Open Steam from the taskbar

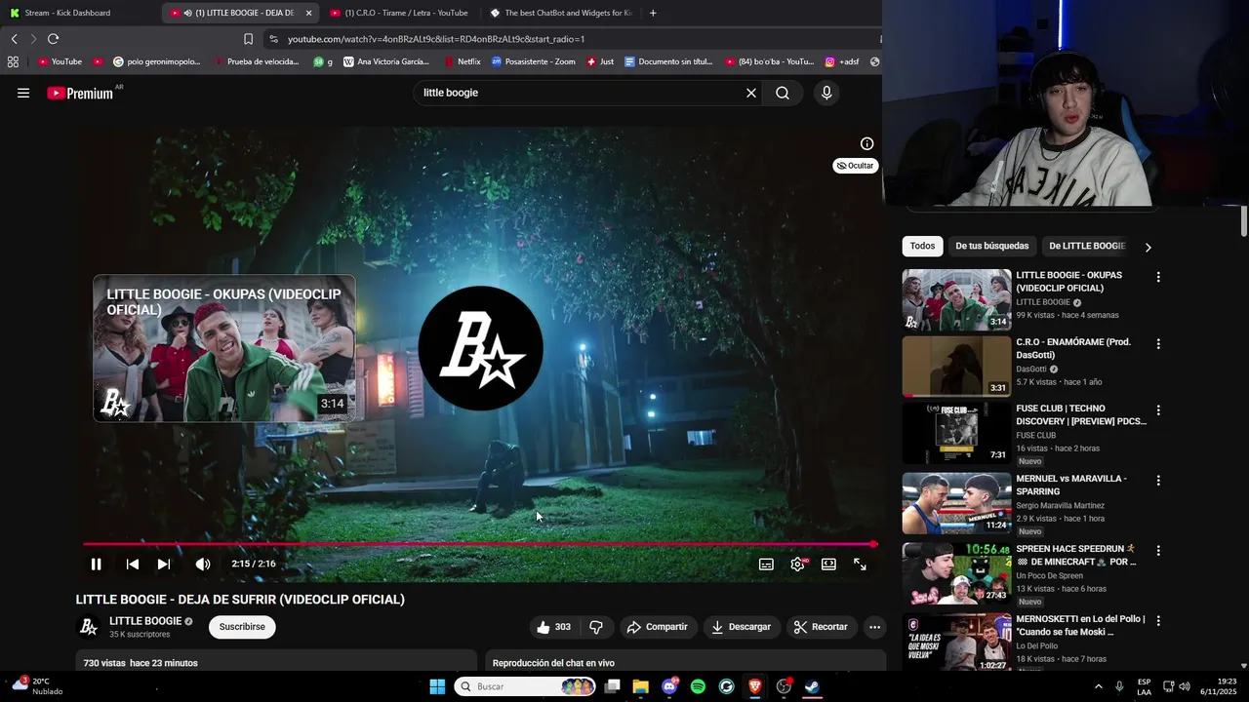point(812,686)
